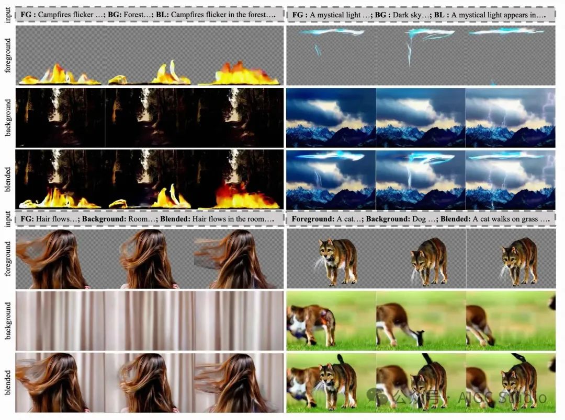Select the blended hair over curtains strip

point(150,382)
